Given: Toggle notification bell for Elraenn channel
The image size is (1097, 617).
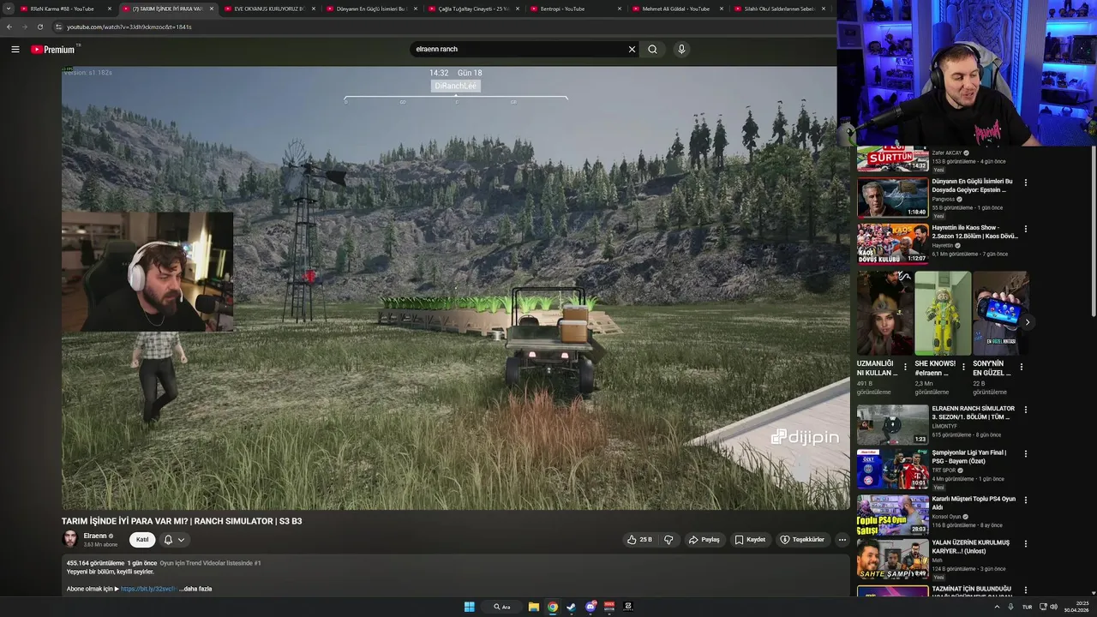Looking at the screenshot, I should pyautogui.click(x=168, y=540).
